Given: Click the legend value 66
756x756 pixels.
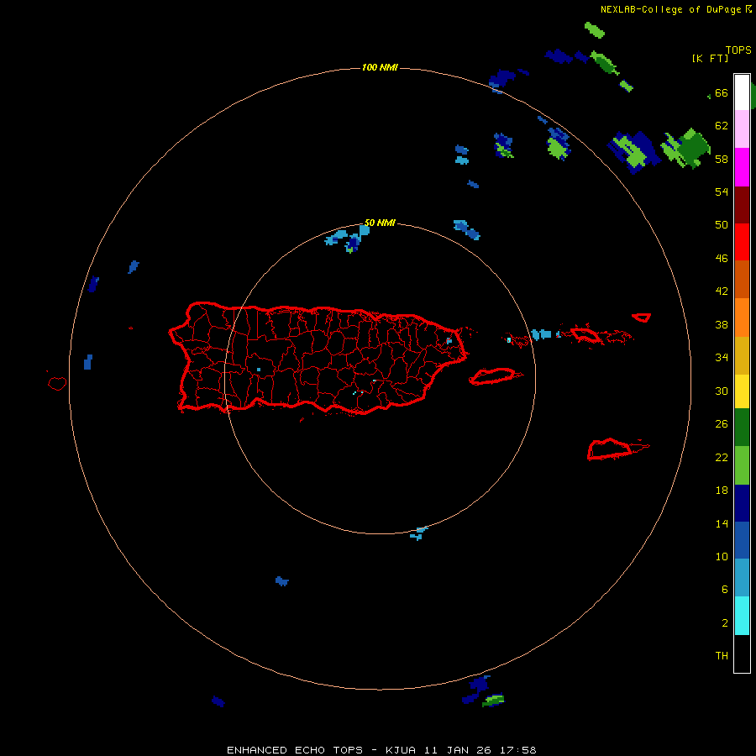Looking at the screenshot, I should tap(722, 92).
